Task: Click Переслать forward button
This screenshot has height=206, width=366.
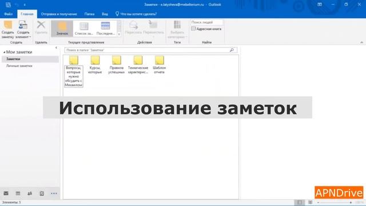Action: (133, 27)
